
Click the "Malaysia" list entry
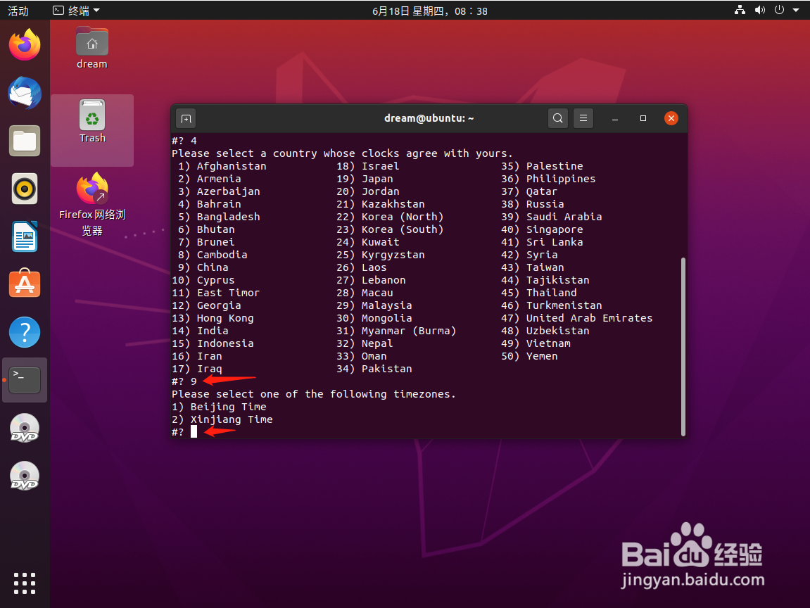[386, 305]
